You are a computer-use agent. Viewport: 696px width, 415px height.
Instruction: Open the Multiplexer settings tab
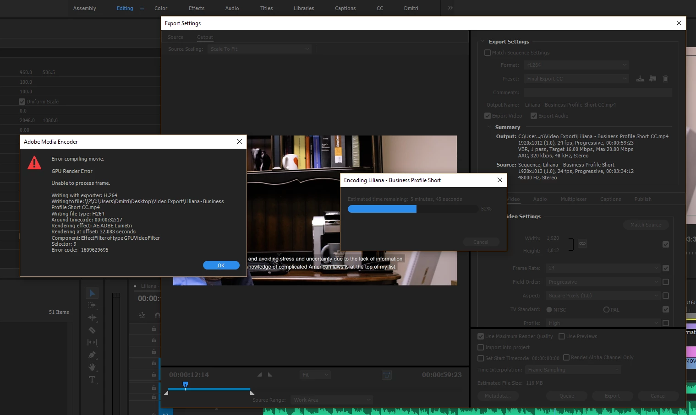click(573, 199)
